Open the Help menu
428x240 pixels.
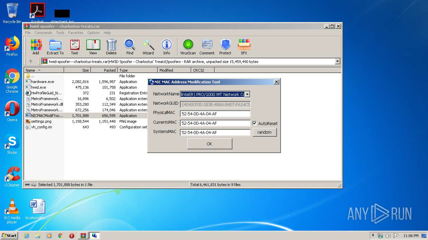tap(107, 33)
